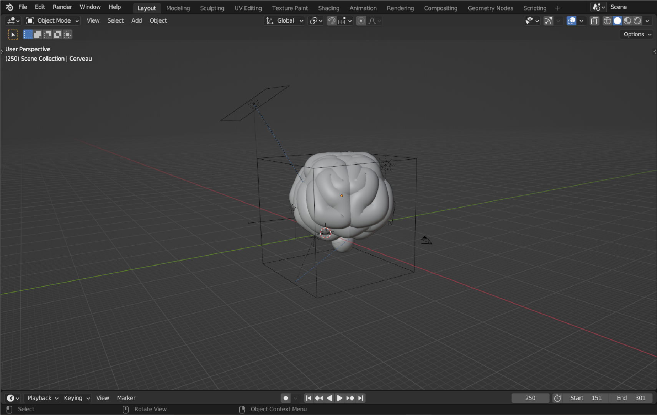657x415 pixels.
Task: Toggle auto keying record button
Action: 286,398
